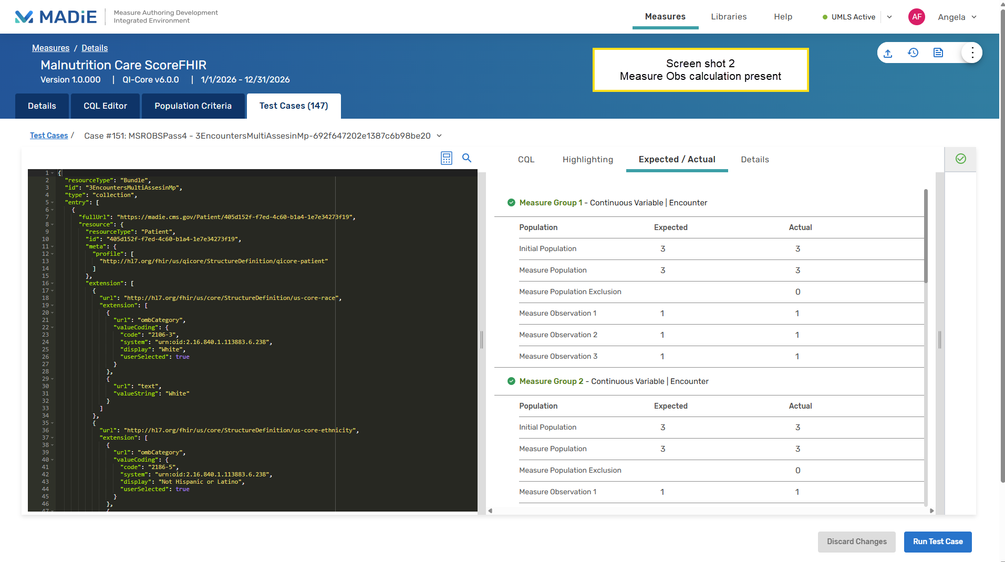This screenshot has width=1005, height=562.
Task: Click the Run Test Case button
Action: (x=938, y=542)
